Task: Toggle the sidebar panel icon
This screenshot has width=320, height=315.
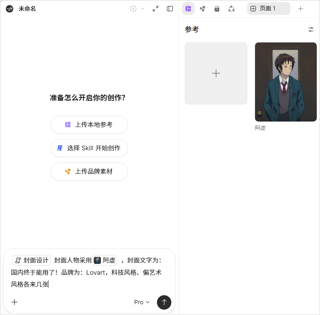Action: [x=170, y=9]
